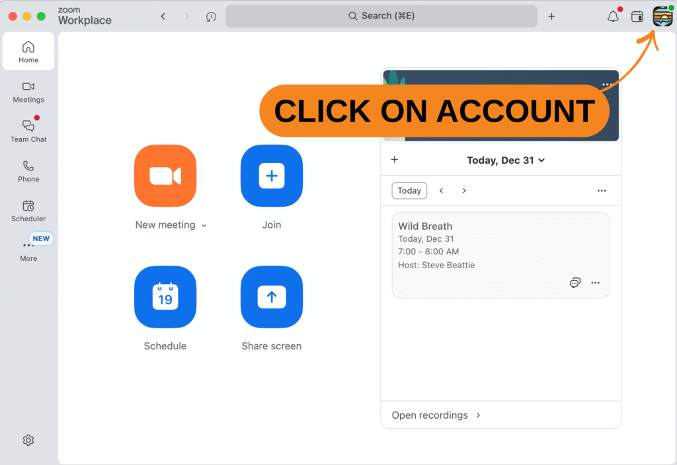Go to next day arrow in calendar
Screen dimensions: 677x465
[464, 191]
